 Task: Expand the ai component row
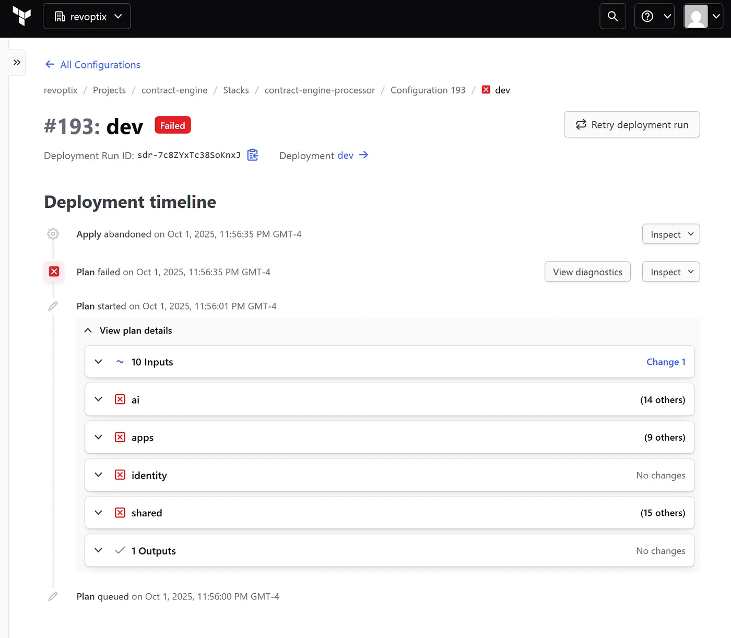click(98, 399)
